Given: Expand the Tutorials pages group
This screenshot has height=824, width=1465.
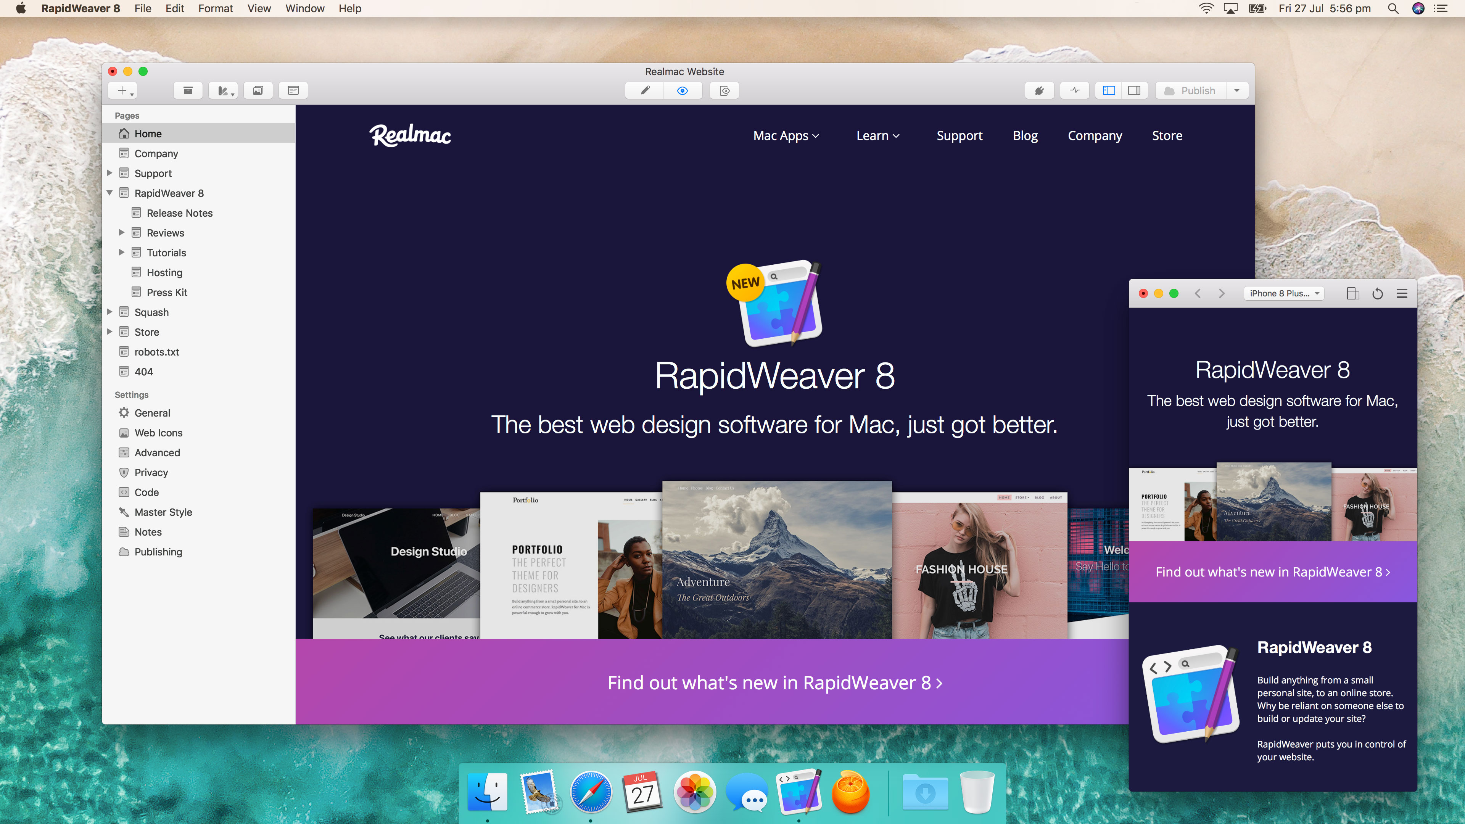Looking at the screenshot, I should point(121,253).
